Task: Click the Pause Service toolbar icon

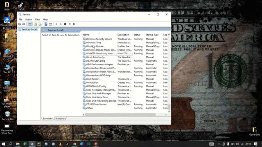Action: pyautogui.click(x=70, y=24)
